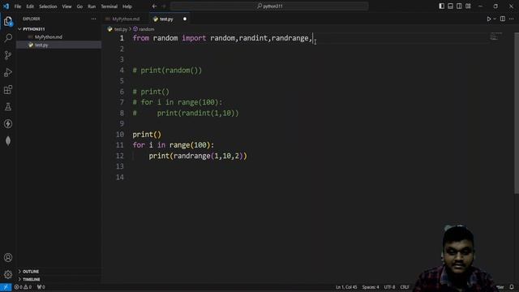Go back with navigation arrow
519x292 pixels.
155,6
